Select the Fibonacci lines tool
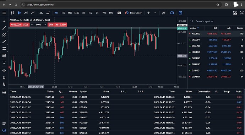The width and height of the screenshot is (245, 135). [4, 55]
